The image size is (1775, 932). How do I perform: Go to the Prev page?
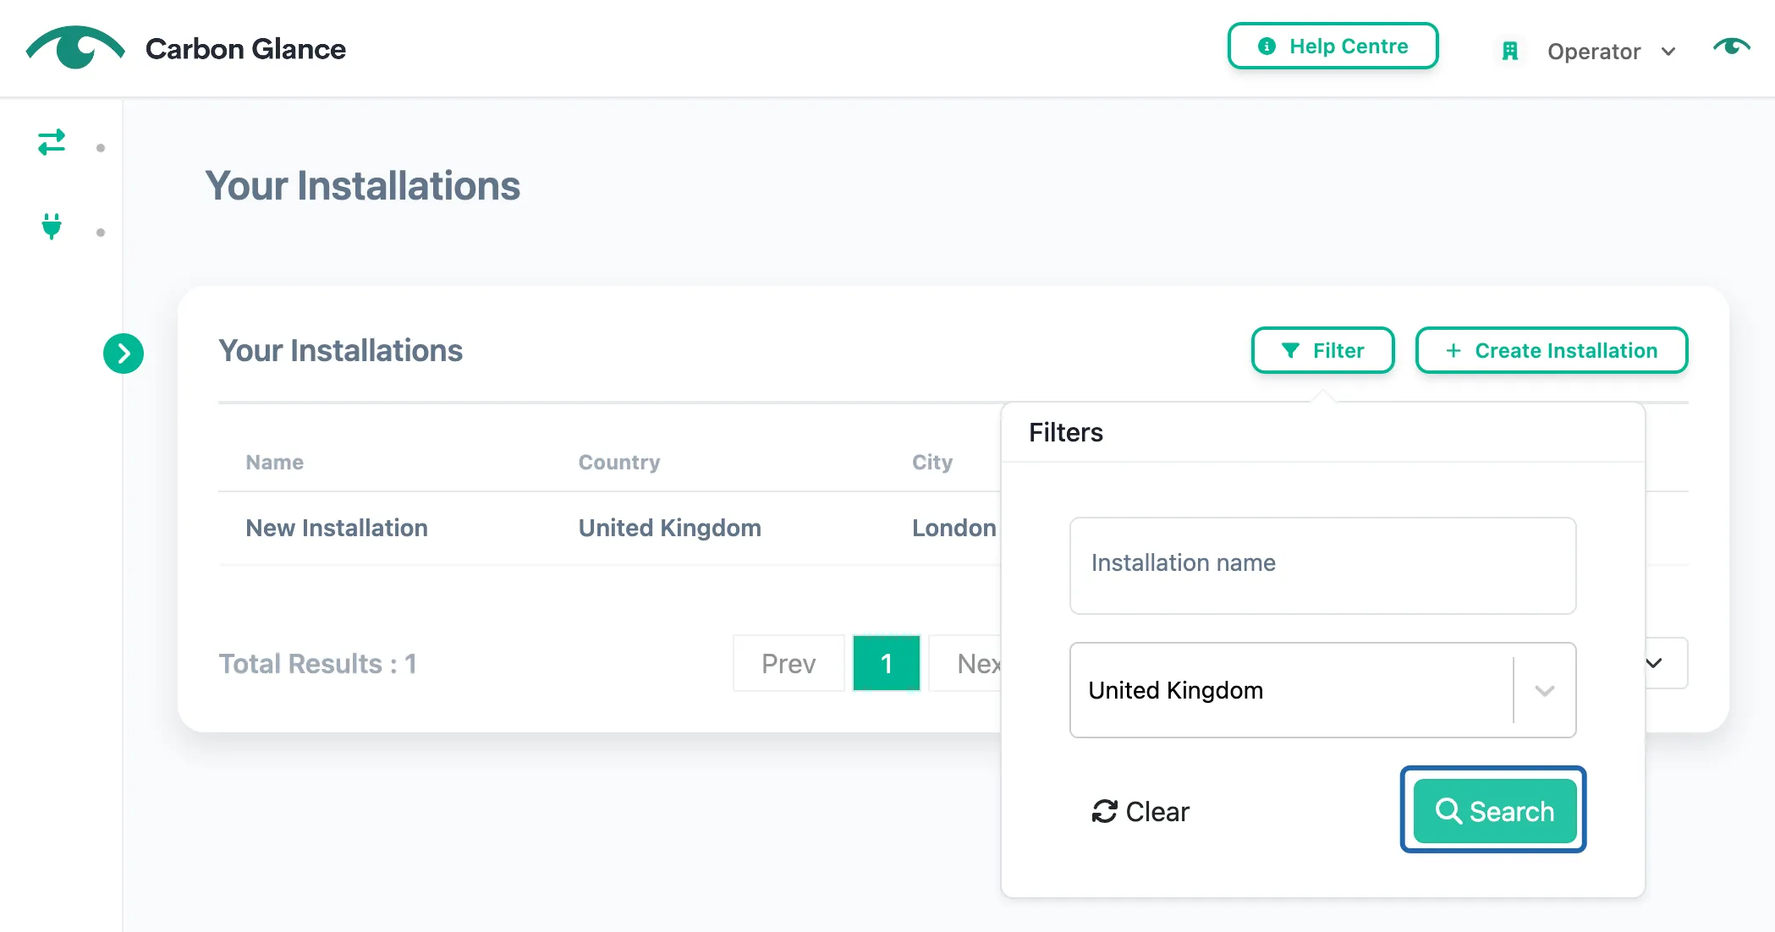click(x=789, y=664)
